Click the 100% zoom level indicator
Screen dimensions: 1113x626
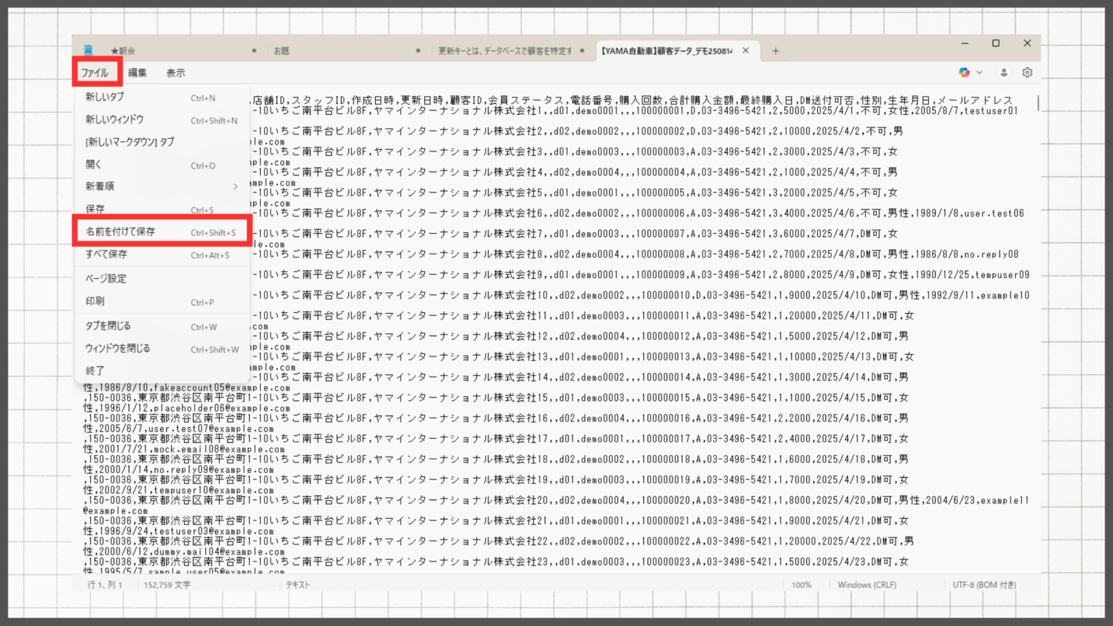coord(801,585)
